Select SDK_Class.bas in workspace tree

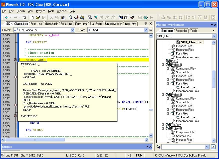point(192,42)
